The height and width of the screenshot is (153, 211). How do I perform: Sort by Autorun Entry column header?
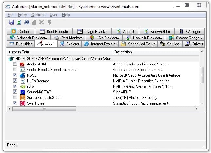coord(59,52)
